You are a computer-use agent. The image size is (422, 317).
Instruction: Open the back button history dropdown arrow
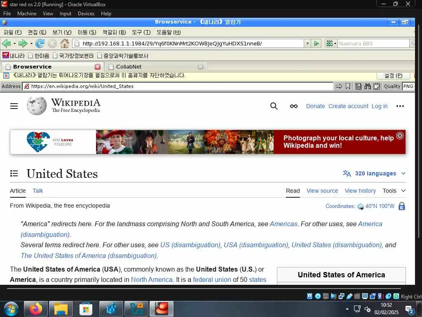(x=14, y=43)
